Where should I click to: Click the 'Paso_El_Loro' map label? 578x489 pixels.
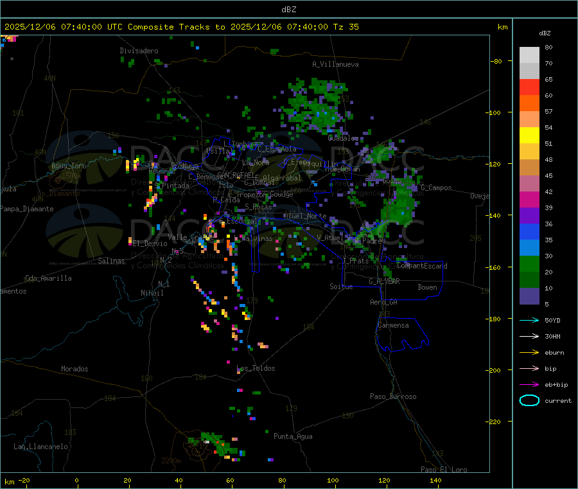(x=444, y=470)
